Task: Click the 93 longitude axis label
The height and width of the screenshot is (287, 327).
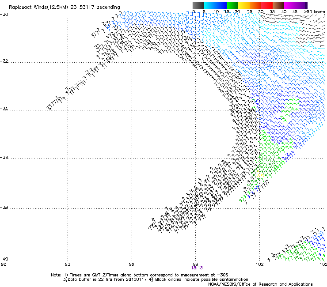Action: point(68,264)
